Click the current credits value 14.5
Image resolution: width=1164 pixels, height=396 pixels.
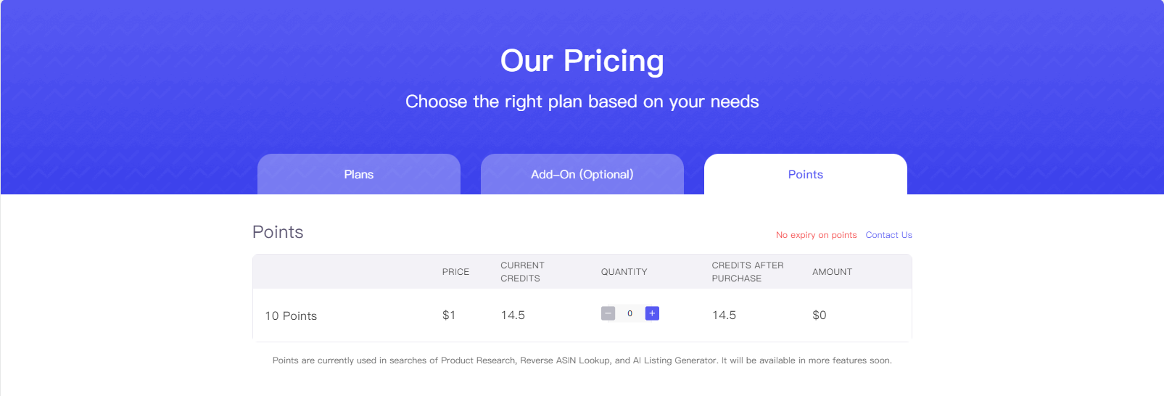513,315
